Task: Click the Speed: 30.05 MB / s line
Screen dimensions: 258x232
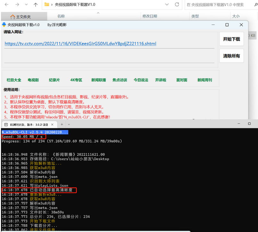Action: (x=22, y=137)
